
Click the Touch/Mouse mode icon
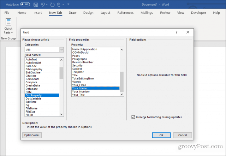tap(59, 5)
